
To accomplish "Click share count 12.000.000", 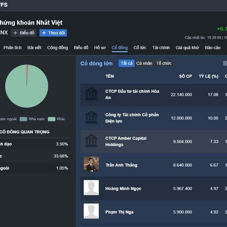I will click(x=181, y=118).
